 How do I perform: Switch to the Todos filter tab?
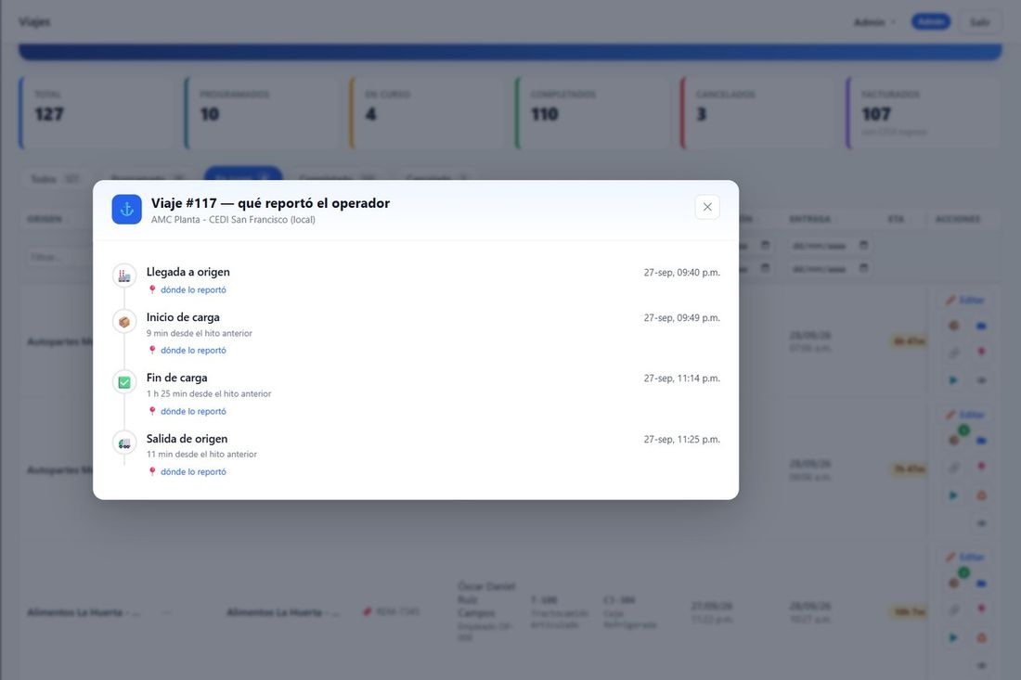click(56, 178)
